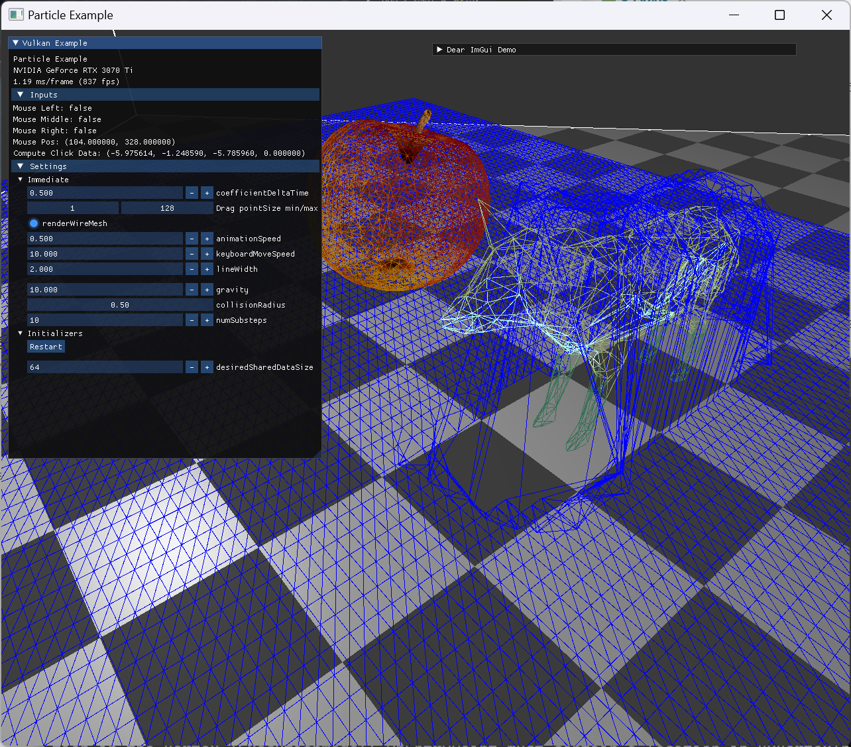Increase lineWidth with plus button
The image size is (851, 747).
207,269
